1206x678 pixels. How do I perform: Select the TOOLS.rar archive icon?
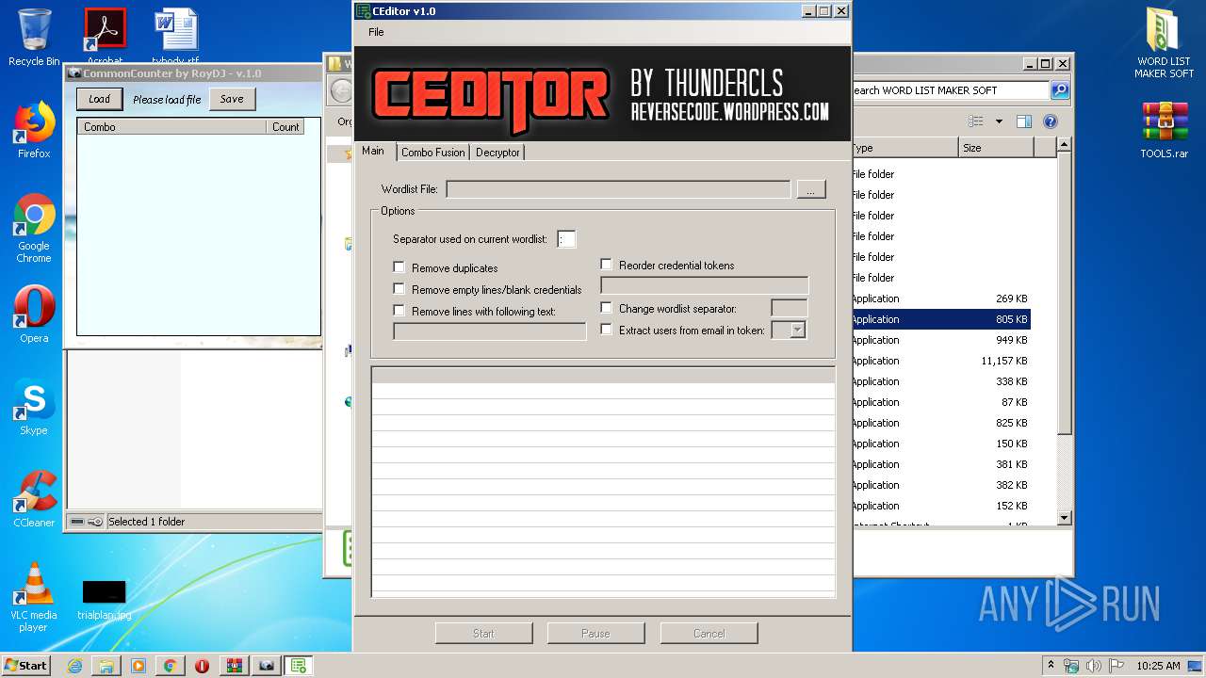point(1164,130)
